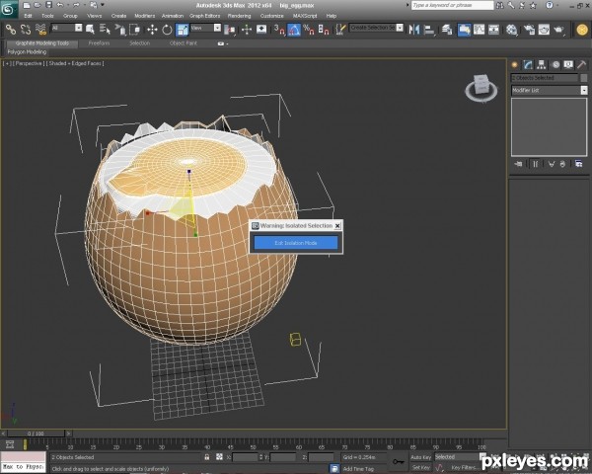Click Select and Manipulate icon

click(x=247, y=29)
